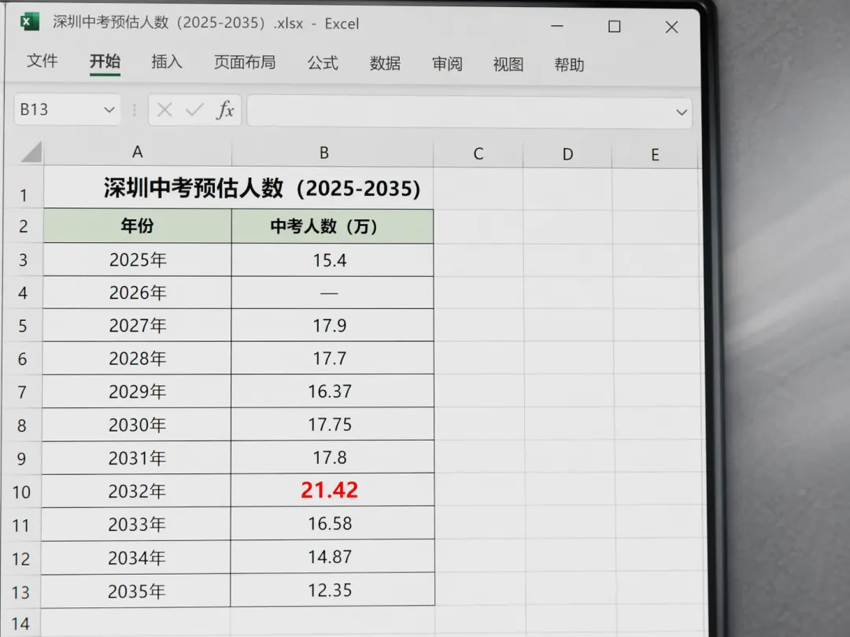The height and width of the screenshot is (637, 850).
Task: Click into the formula bar input
Action: (469, 112)
